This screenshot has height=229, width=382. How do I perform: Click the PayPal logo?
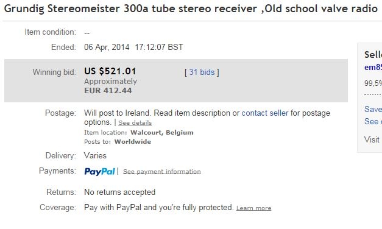99,172
